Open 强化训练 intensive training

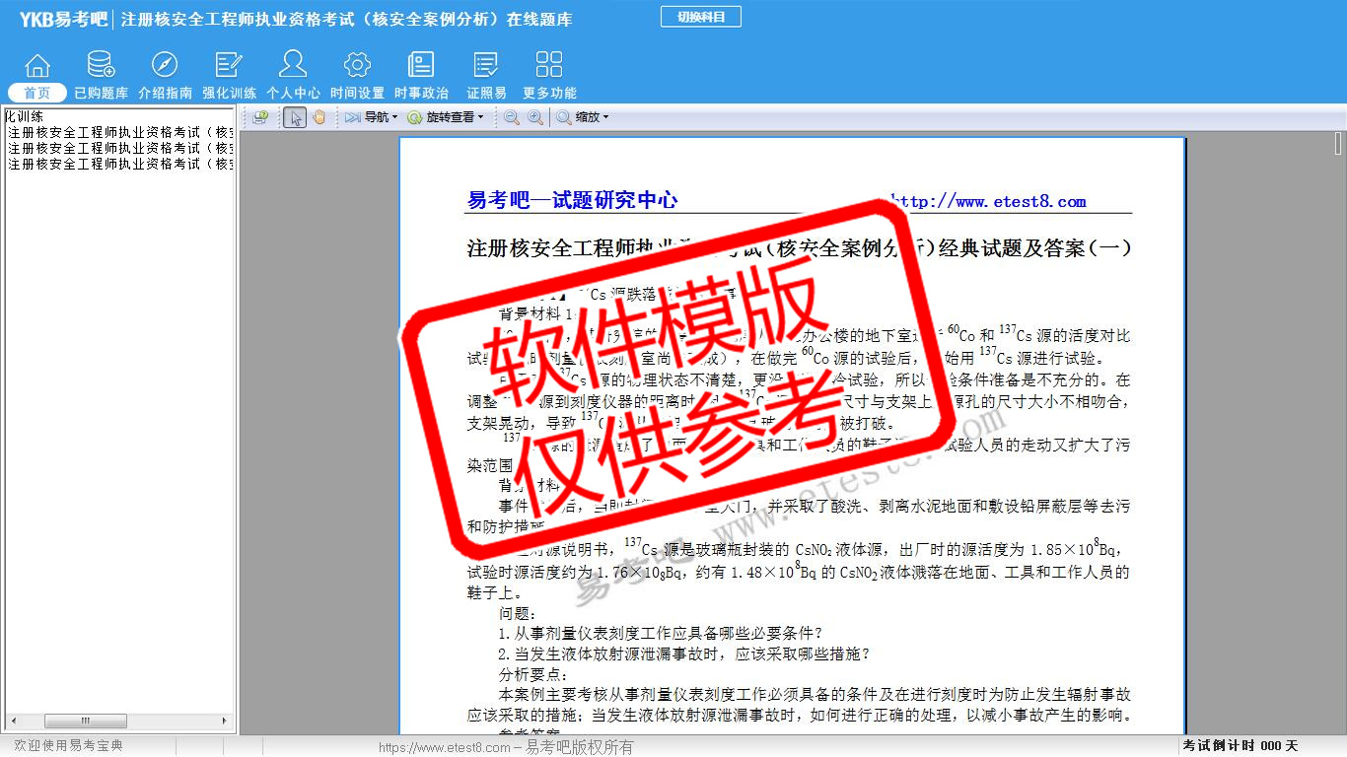229,77
